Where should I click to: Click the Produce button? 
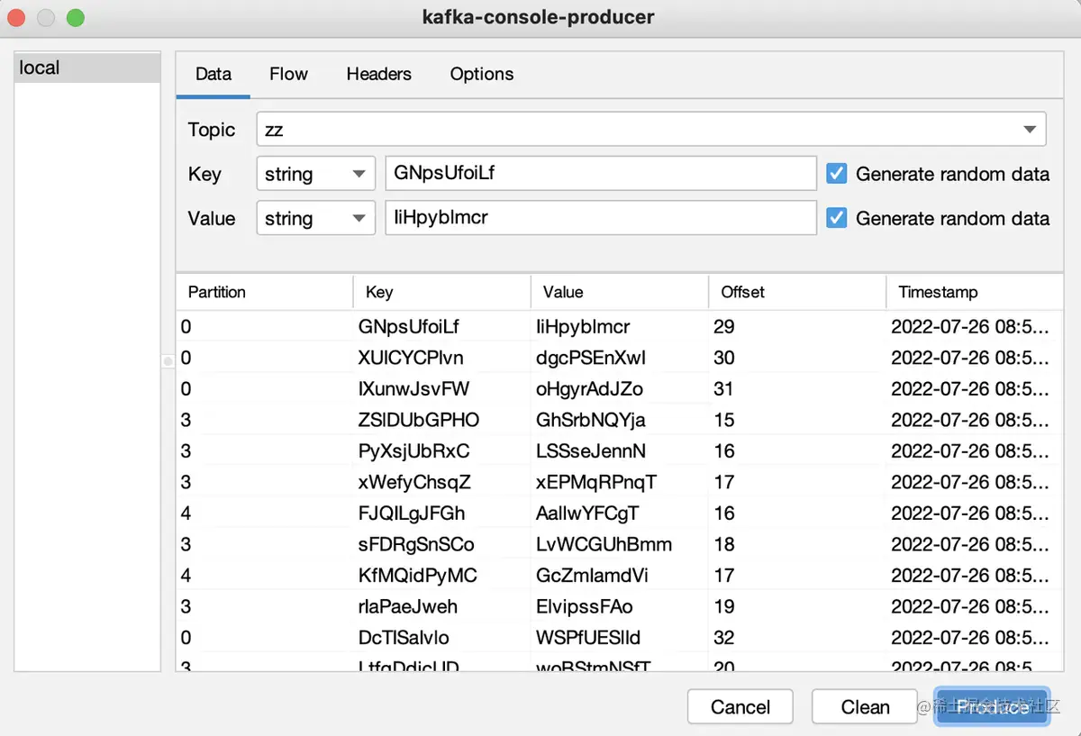point(992,707)
